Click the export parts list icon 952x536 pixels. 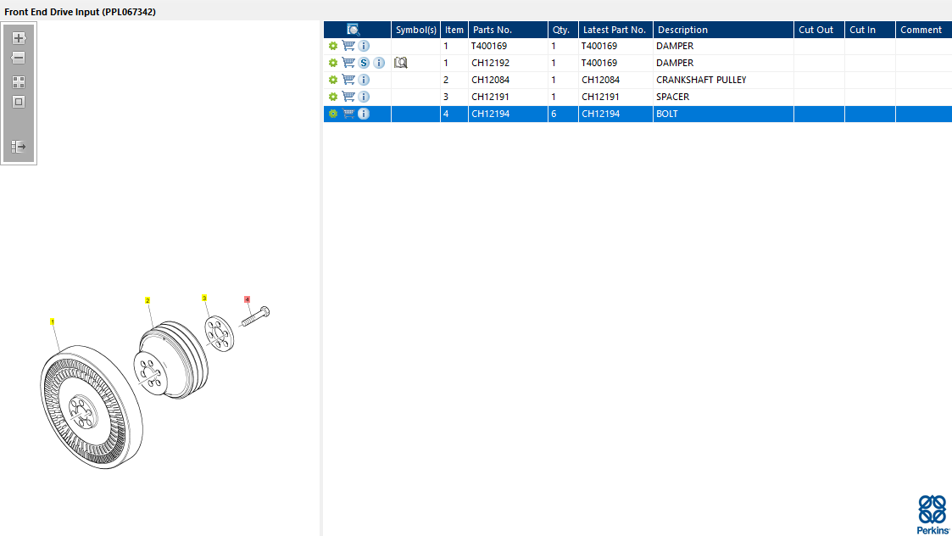pos(19,147)
